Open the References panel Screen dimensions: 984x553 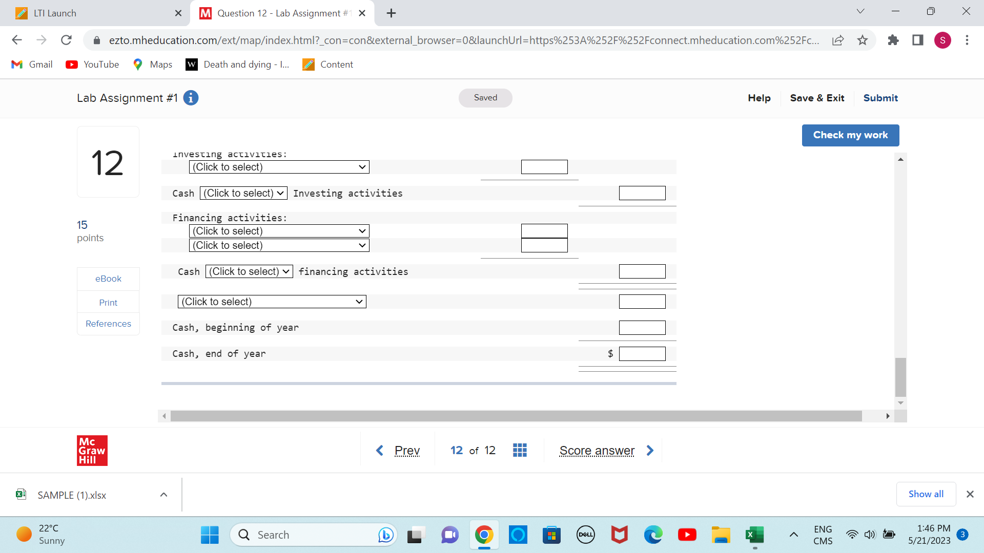108,324
